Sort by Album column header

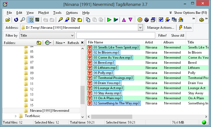174,42
